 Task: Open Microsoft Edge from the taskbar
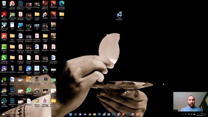(x=99, y=114)
